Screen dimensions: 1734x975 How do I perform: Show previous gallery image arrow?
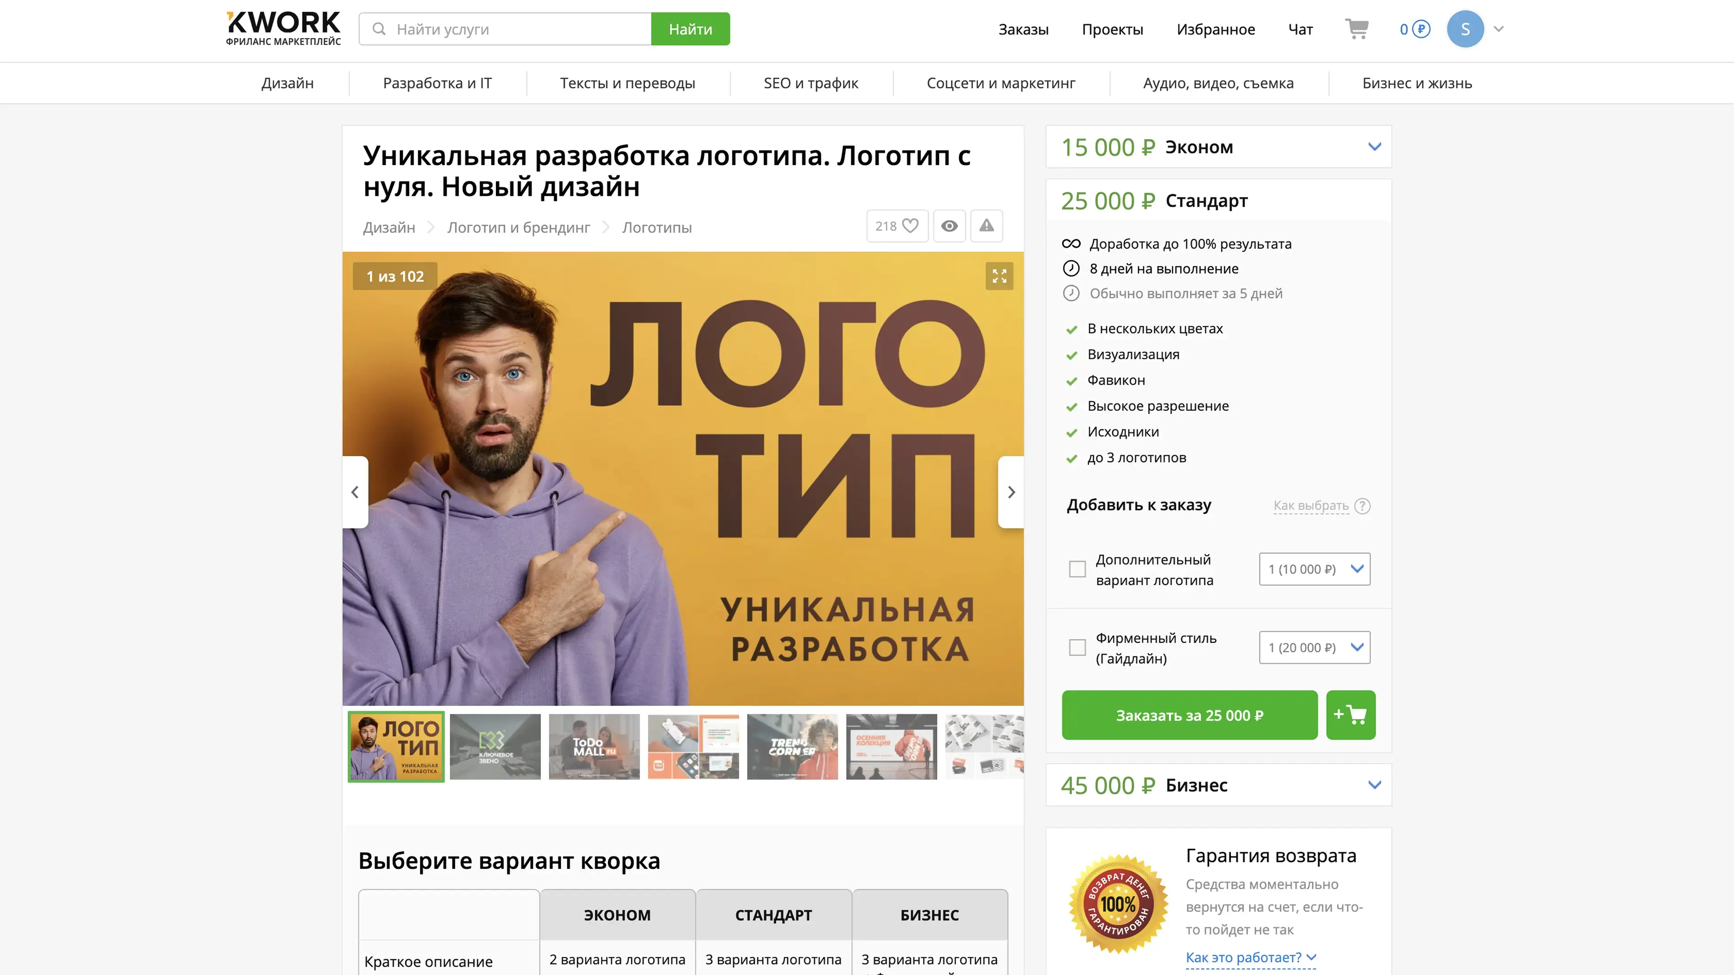coord(355,492)
